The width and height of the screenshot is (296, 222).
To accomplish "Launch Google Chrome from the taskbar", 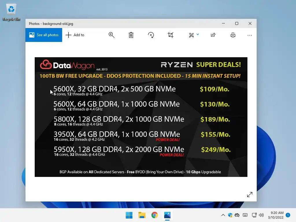I will [x=155, y=215].
